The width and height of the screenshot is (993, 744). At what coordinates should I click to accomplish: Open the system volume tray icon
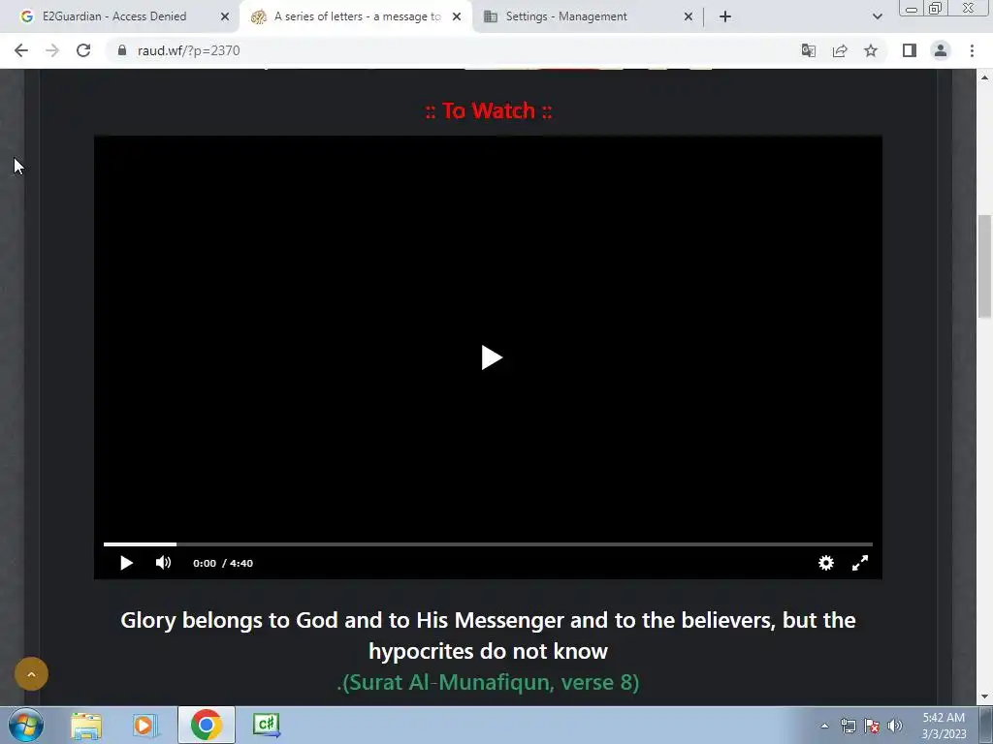point(895,726)
